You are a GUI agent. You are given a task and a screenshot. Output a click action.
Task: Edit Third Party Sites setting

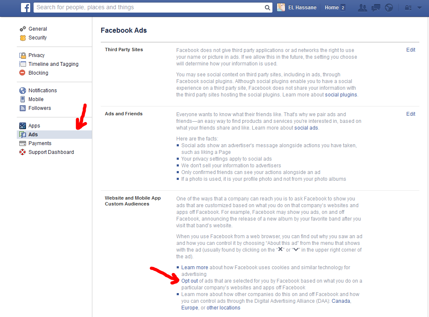411,50
